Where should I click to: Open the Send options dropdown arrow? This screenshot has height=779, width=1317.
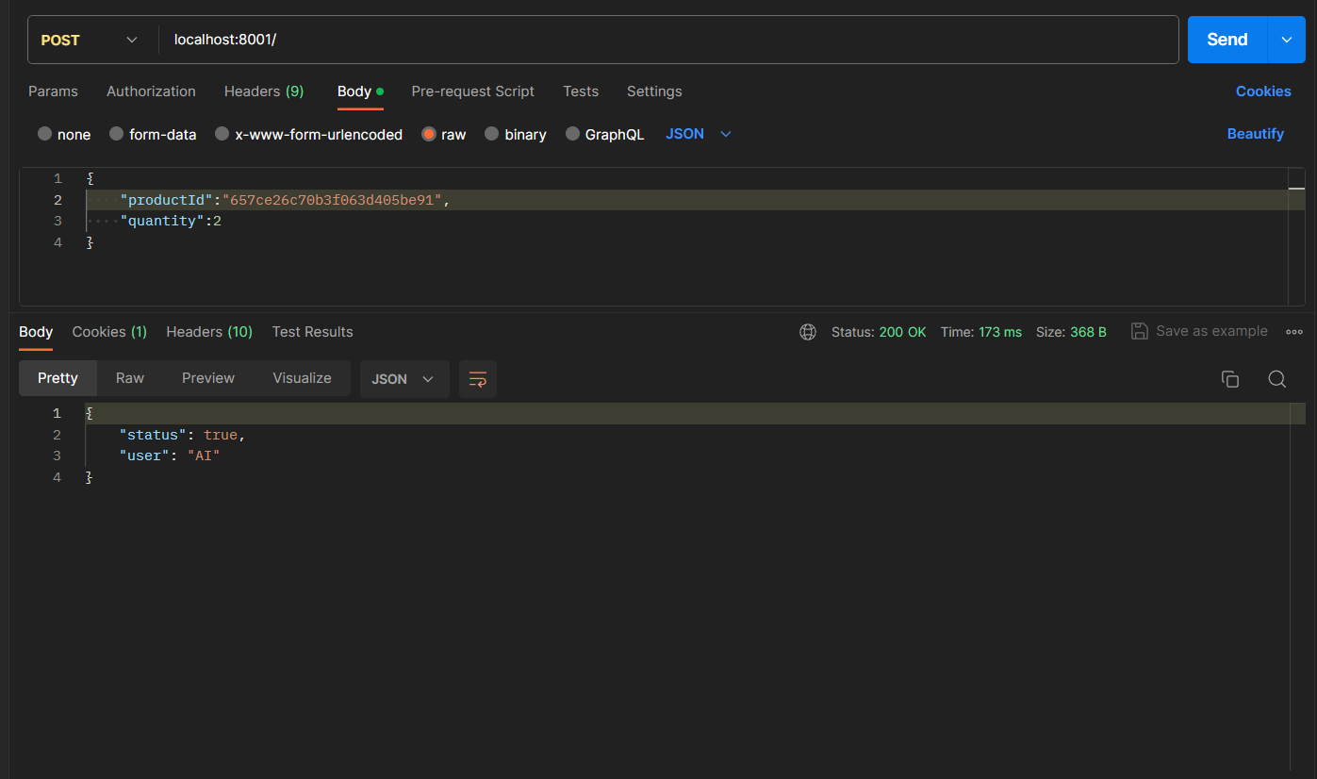pos(1287,40)
